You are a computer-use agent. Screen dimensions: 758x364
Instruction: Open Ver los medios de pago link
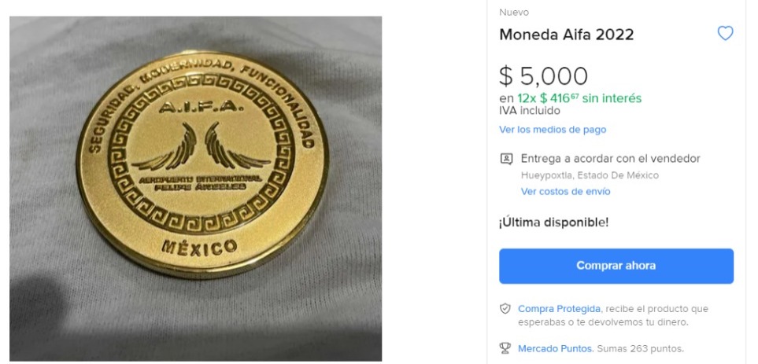click(553, 130)
